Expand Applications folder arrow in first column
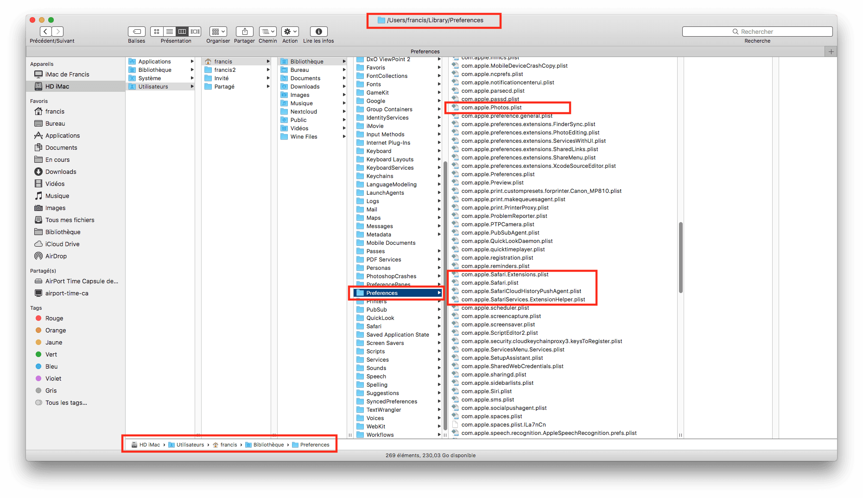The image size is (863, 498). point(192,61)
